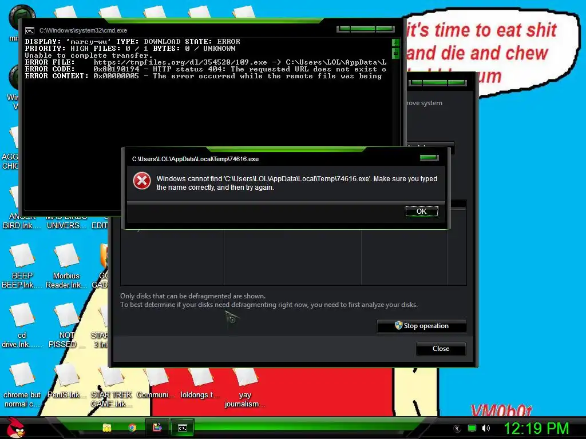
Task: Click Close in the defragmenter window
Action: pos(441,349)
